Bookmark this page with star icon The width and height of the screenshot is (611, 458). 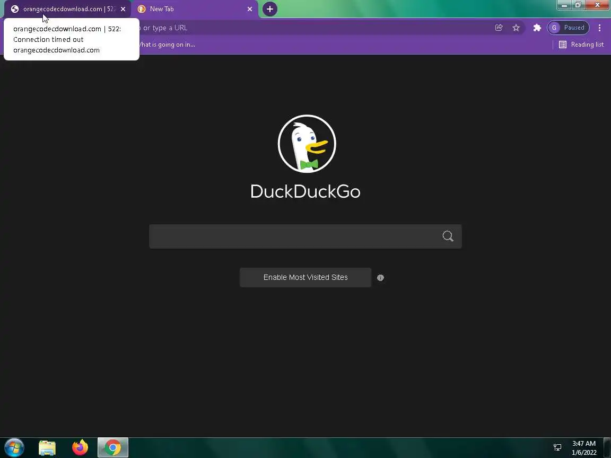tap(516, 28)
